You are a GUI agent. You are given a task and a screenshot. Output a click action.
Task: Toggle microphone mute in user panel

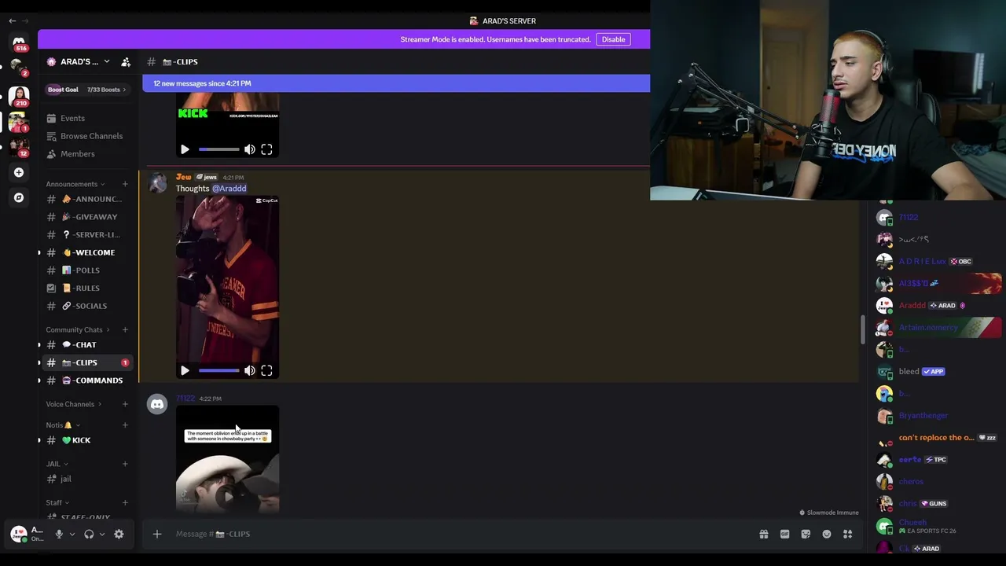pos(58,534)
